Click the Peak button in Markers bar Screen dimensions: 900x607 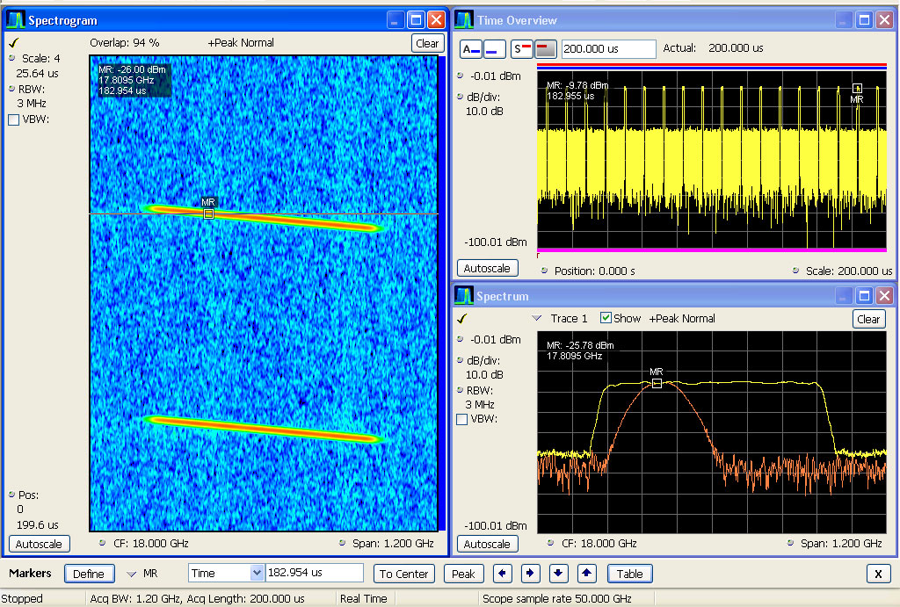[463, 574]
